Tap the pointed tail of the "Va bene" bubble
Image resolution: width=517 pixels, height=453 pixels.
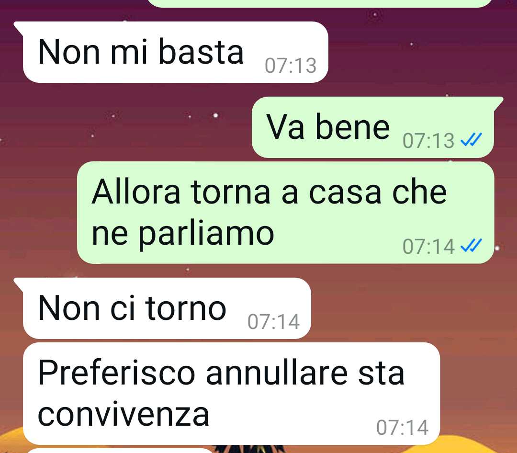(x=498, y=103)
